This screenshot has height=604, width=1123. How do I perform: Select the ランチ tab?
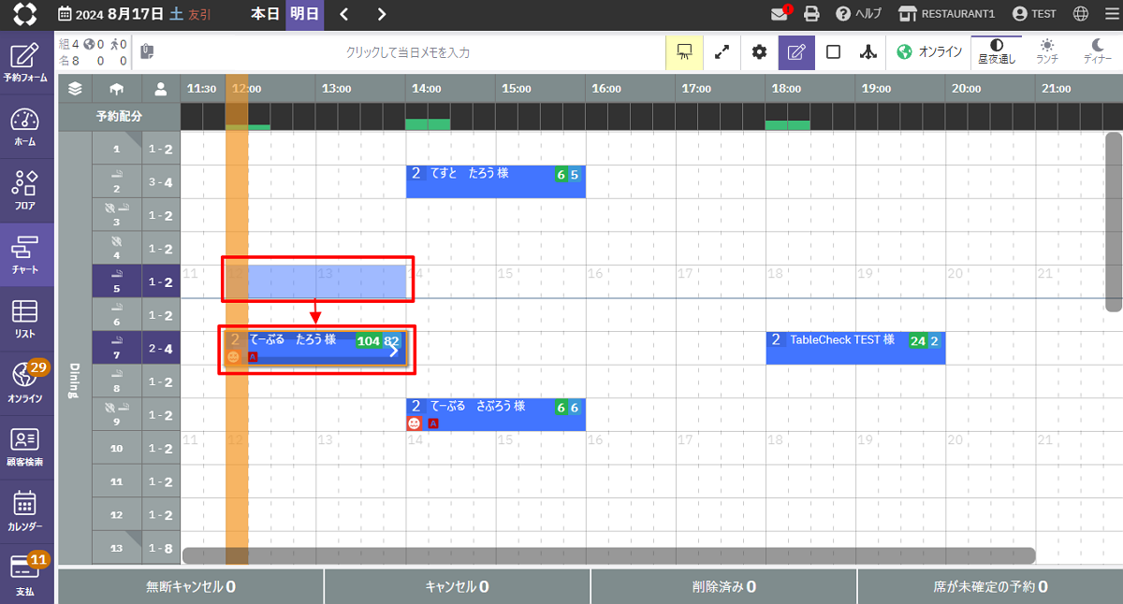(x=1047, y=52)
